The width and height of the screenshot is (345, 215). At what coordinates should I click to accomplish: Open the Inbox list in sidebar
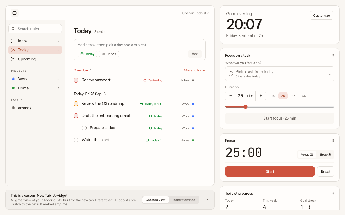click(35, 41)
